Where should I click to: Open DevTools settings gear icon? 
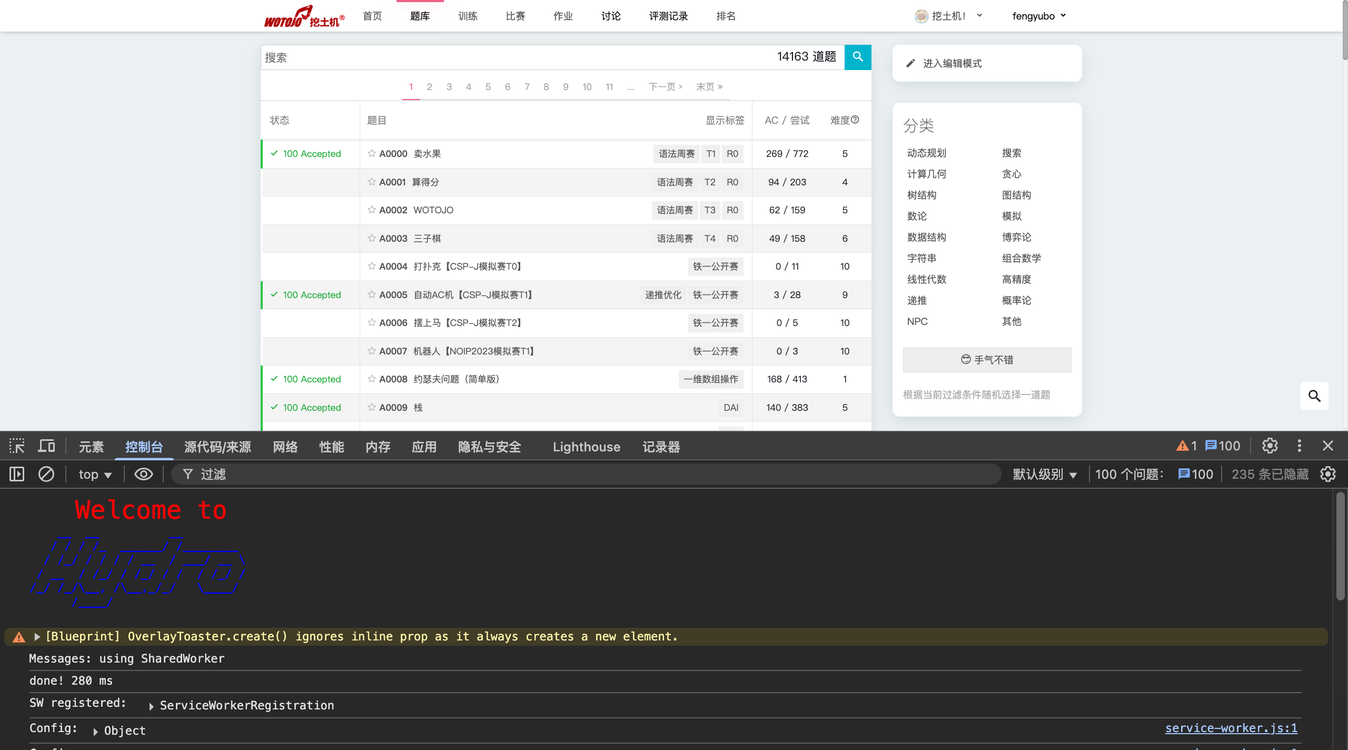(x=1270, y=446)
